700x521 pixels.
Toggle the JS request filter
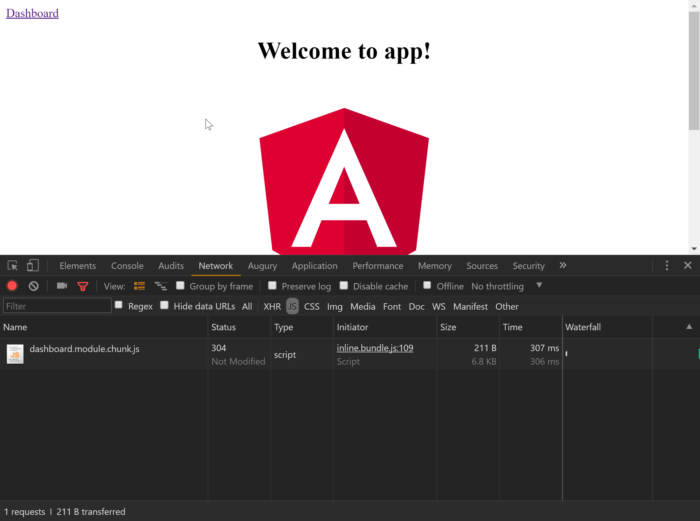click(292, 306)
